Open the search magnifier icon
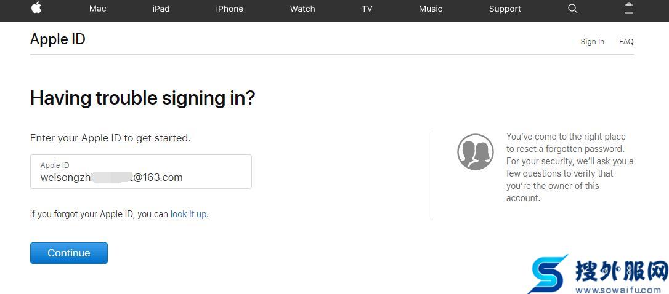The image size is (669, 294). click(x=572, y=9)
